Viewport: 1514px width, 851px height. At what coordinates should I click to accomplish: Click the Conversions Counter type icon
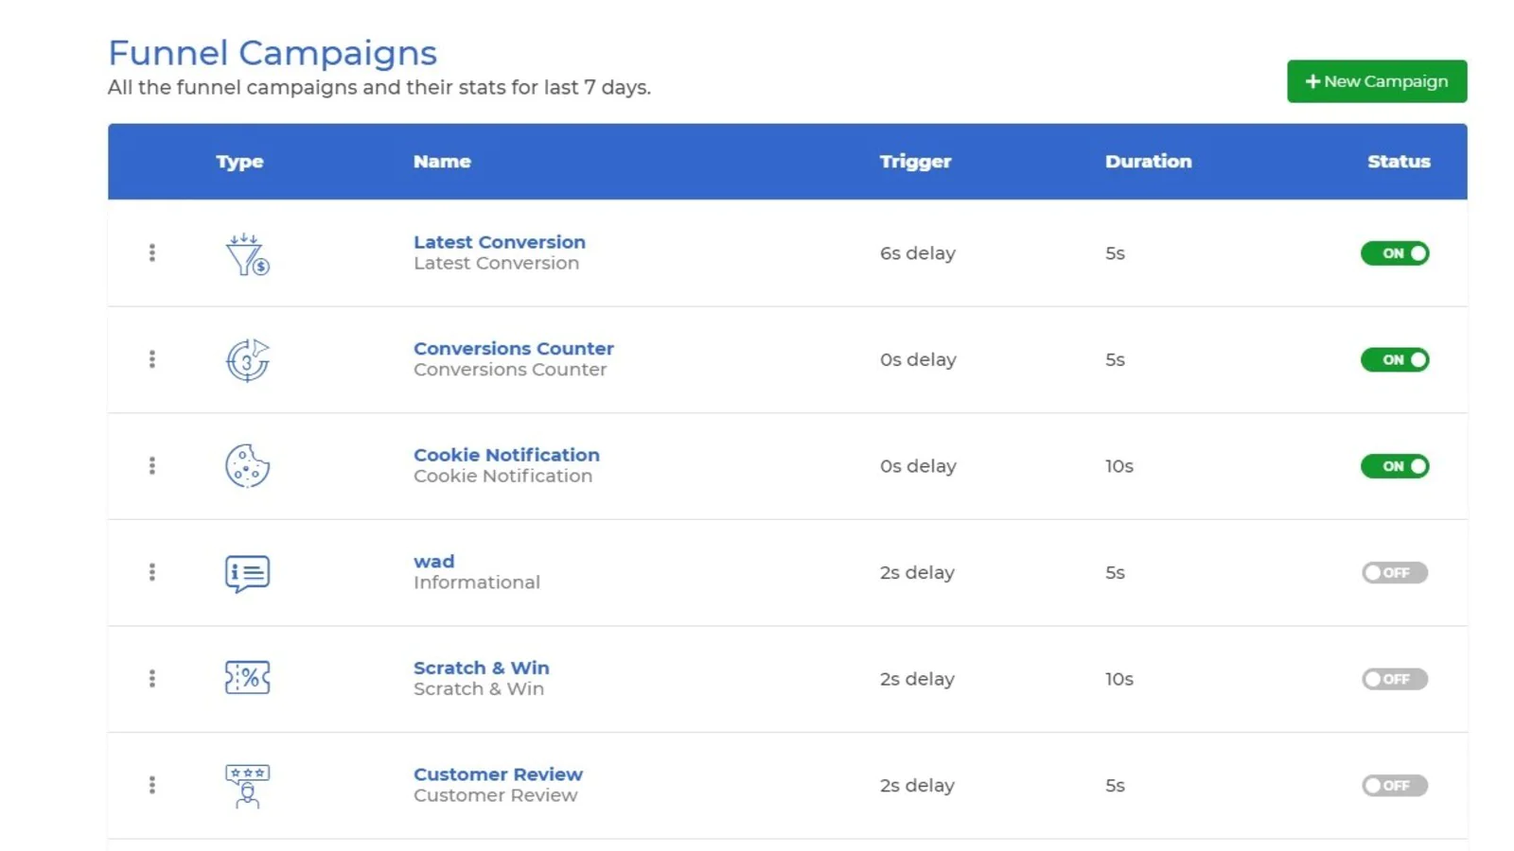tap(247, 360)
